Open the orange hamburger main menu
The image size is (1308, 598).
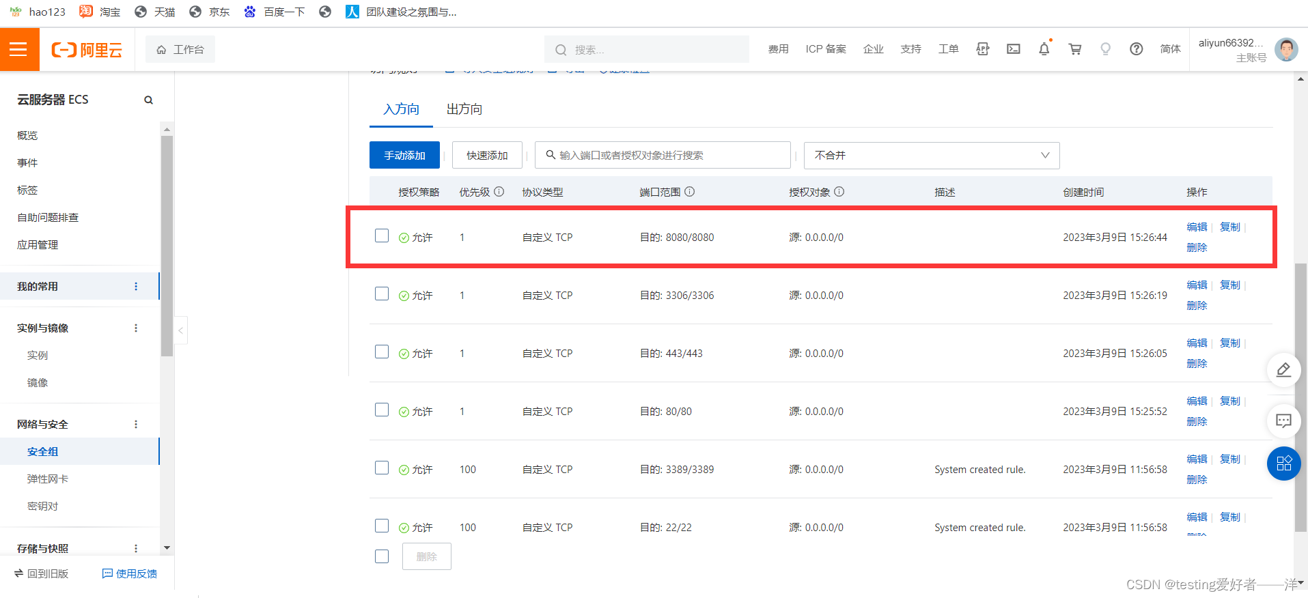coord(19,49)
